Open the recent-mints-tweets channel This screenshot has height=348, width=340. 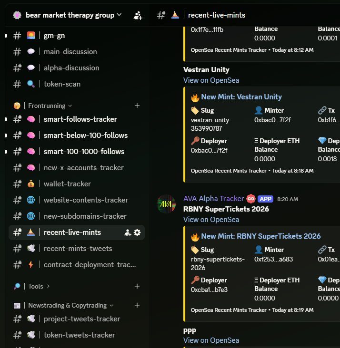tap(77, 249)
